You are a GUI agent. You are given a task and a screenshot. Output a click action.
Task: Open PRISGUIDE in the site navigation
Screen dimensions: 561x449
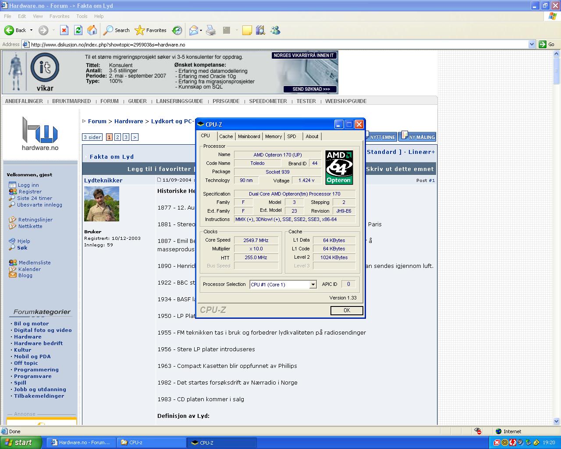(226, 101)
